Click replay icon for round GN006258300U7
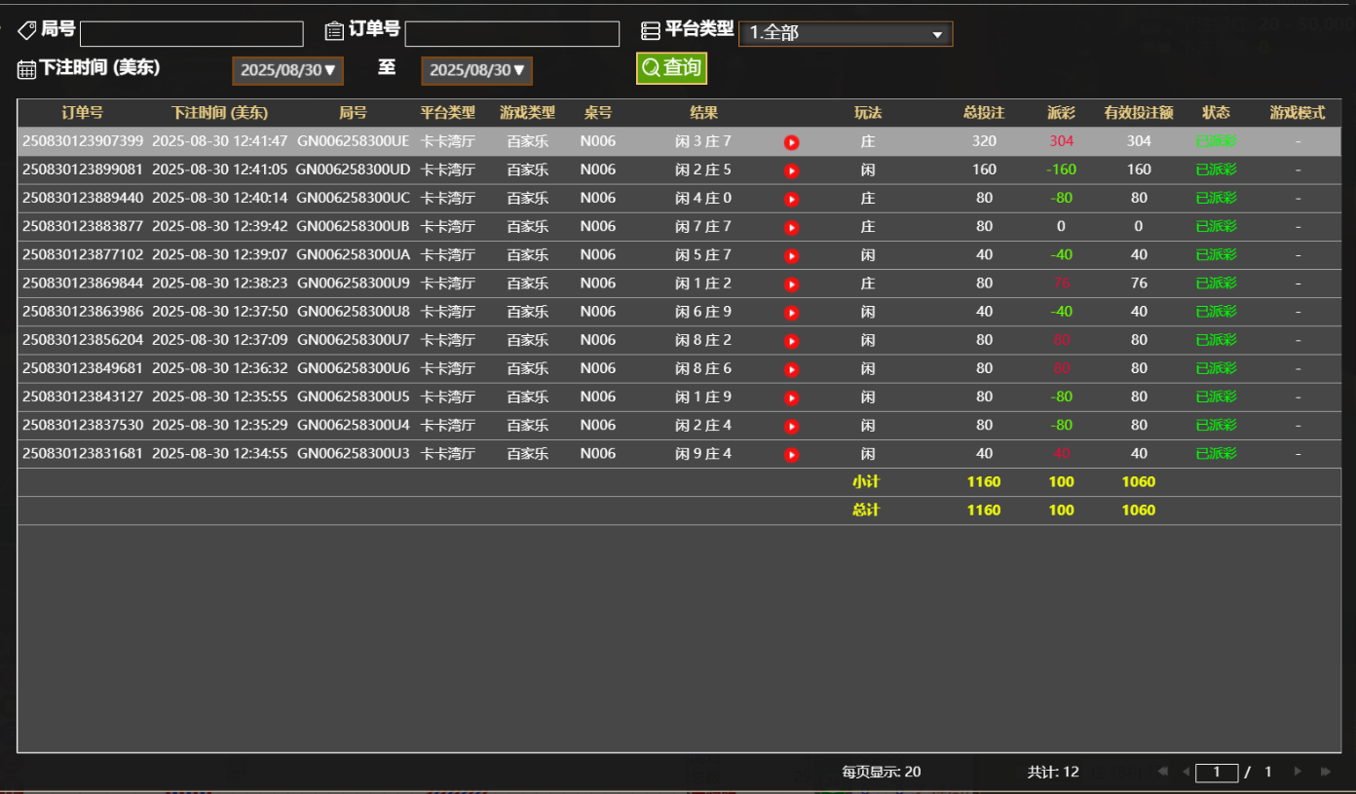 pyautogui.click(x=791, y=341)
